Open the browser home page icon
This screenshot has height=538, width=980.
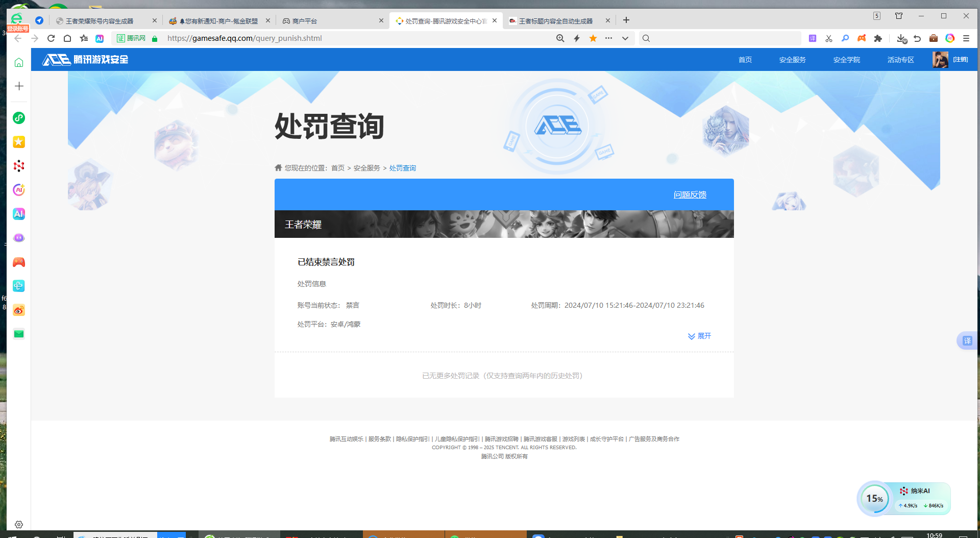click(x=67, y=38)
